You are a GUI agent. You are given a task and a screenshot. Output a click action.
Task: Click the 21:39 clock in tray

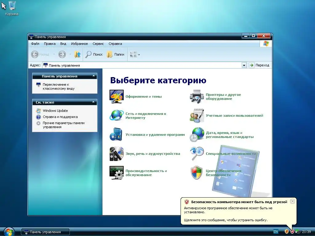[306, 232]
